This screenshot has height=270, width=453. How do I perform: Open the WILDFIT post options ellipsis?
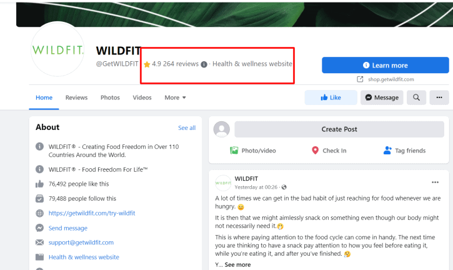[435, 182]
